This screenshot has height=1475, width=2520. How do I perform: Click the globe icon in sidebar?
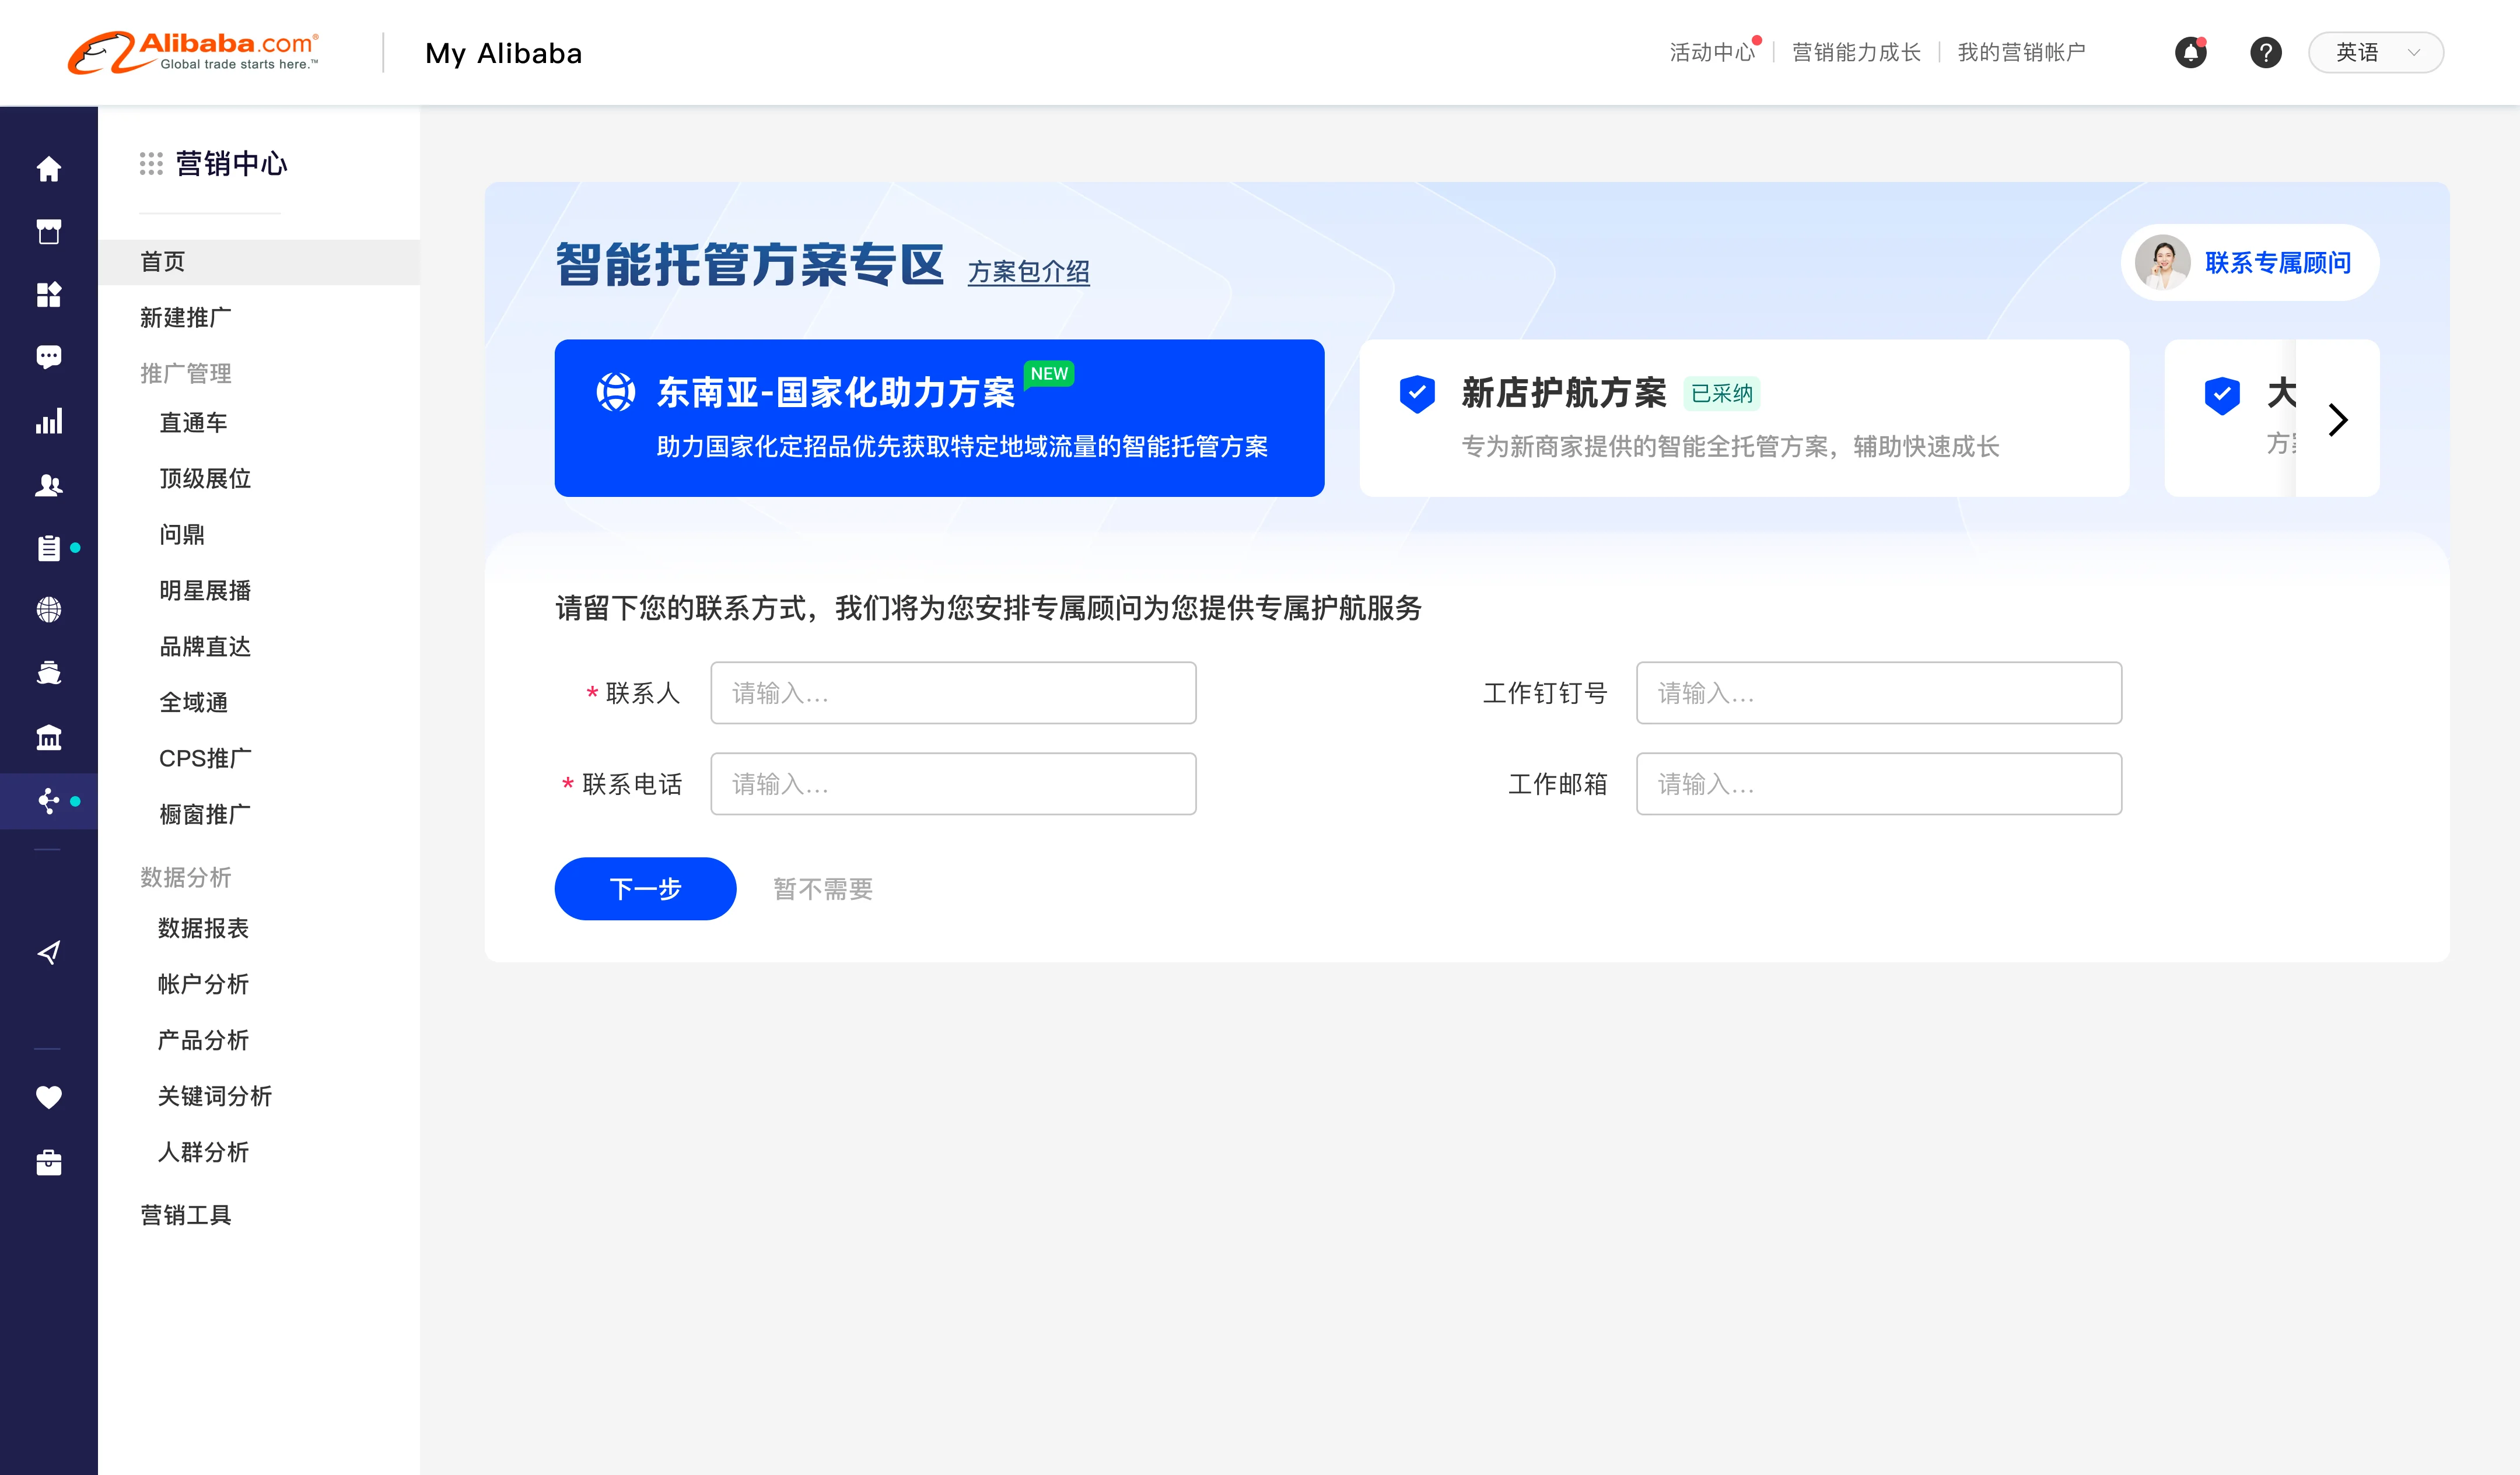[x=48, y=610]
